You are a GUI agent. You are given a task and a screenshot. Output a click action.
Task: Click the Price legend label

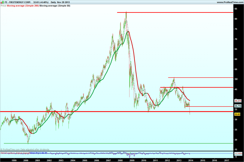[x=3, y=6]
